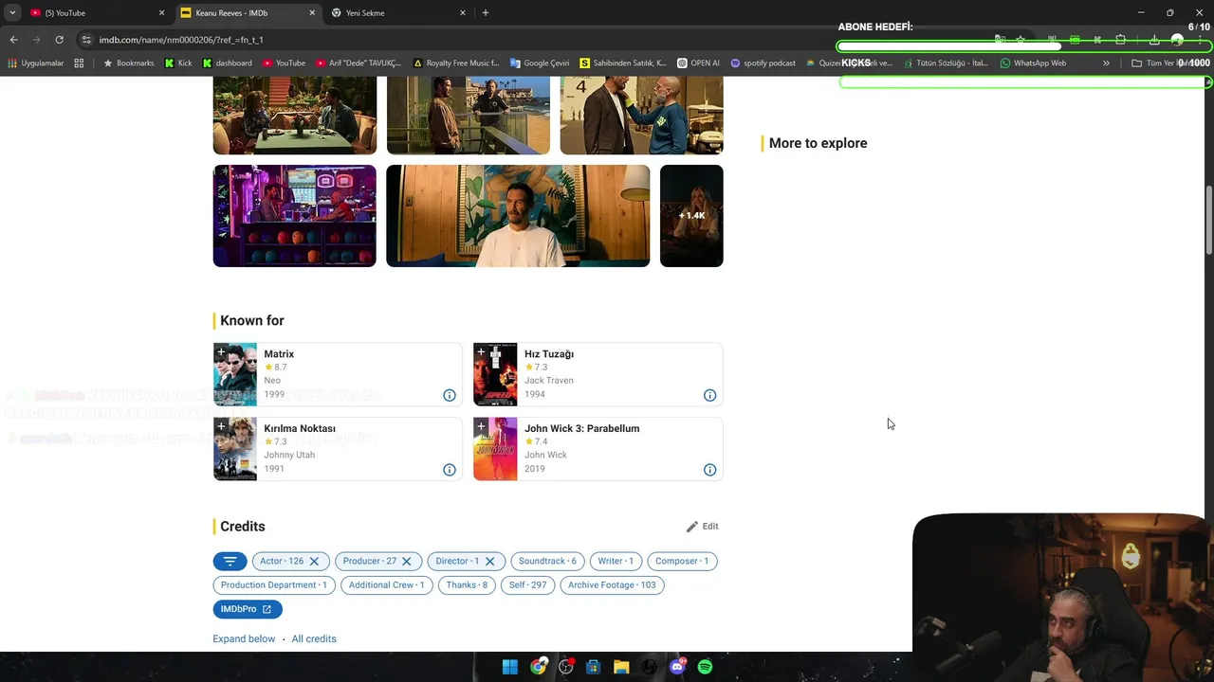Open the OPEN AI bookmark
Screen dimensions: 1214x682
pos(698,63)
